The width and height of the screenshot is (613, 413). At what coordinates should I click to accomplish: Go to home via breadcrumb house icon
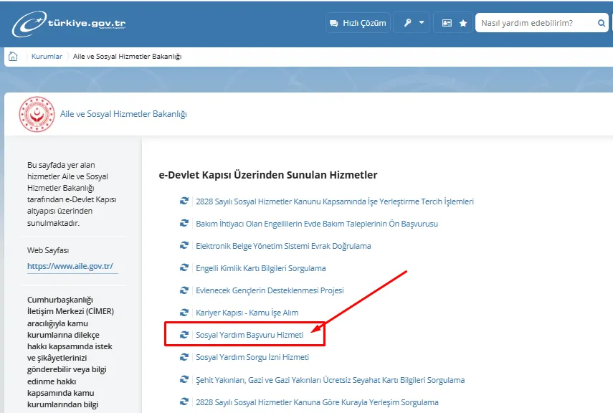[x=13, y=57]
